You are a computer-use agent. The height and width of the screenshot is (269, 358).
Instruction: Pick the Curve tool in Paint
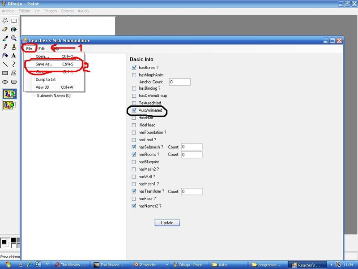click(x=14, y=64)
